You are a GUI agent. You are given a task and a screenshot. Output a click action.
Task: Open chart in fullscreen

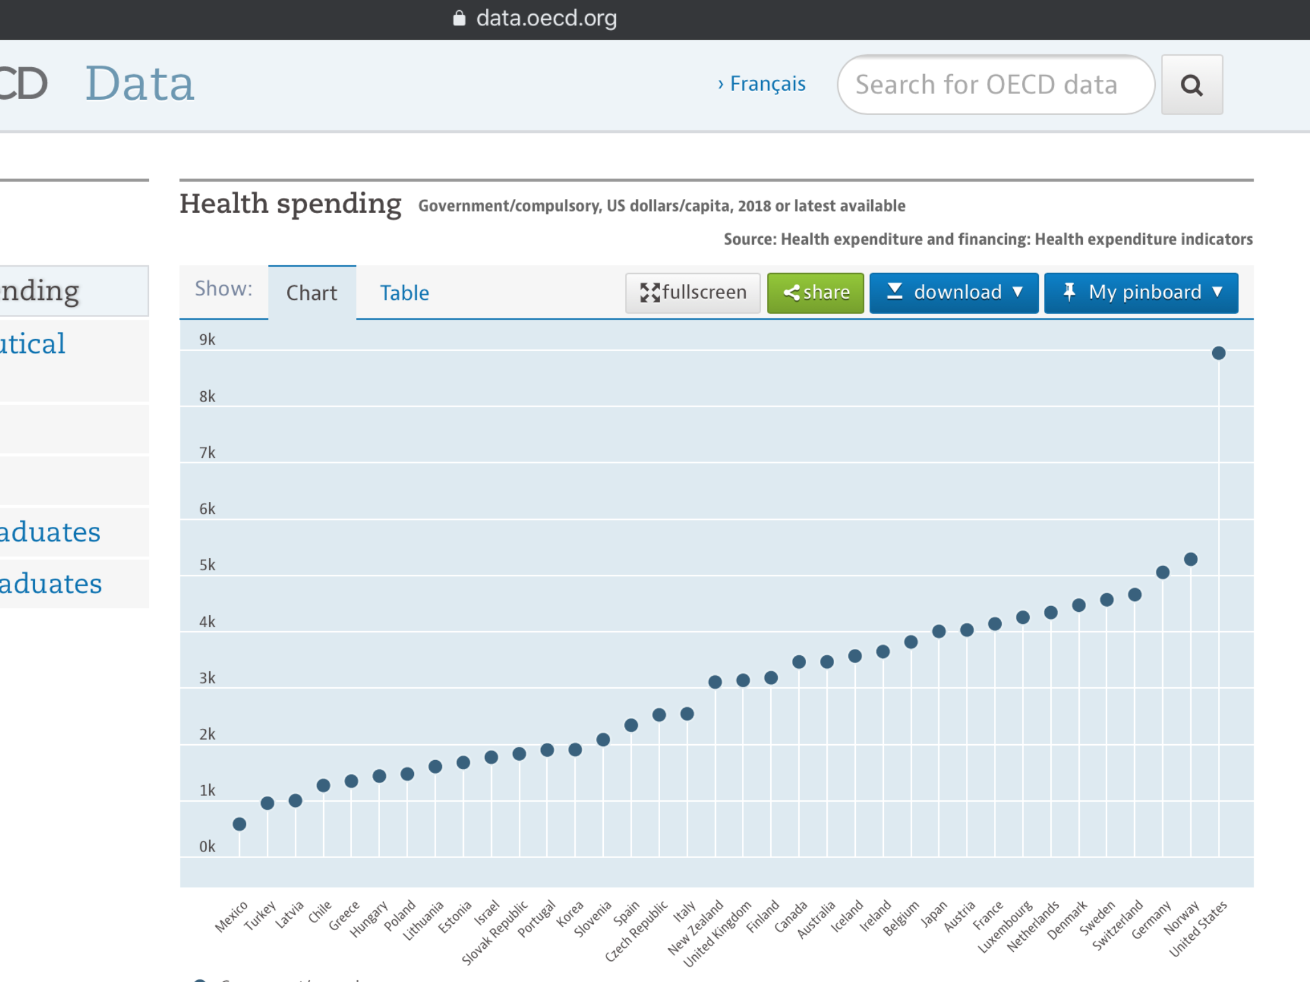693,293
